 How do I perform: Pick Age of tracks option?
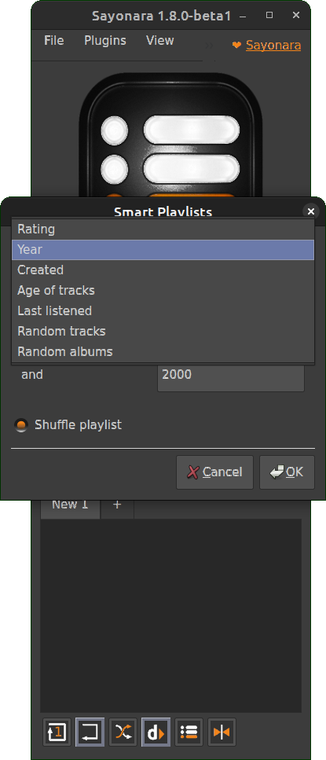(x=163, y=290)
